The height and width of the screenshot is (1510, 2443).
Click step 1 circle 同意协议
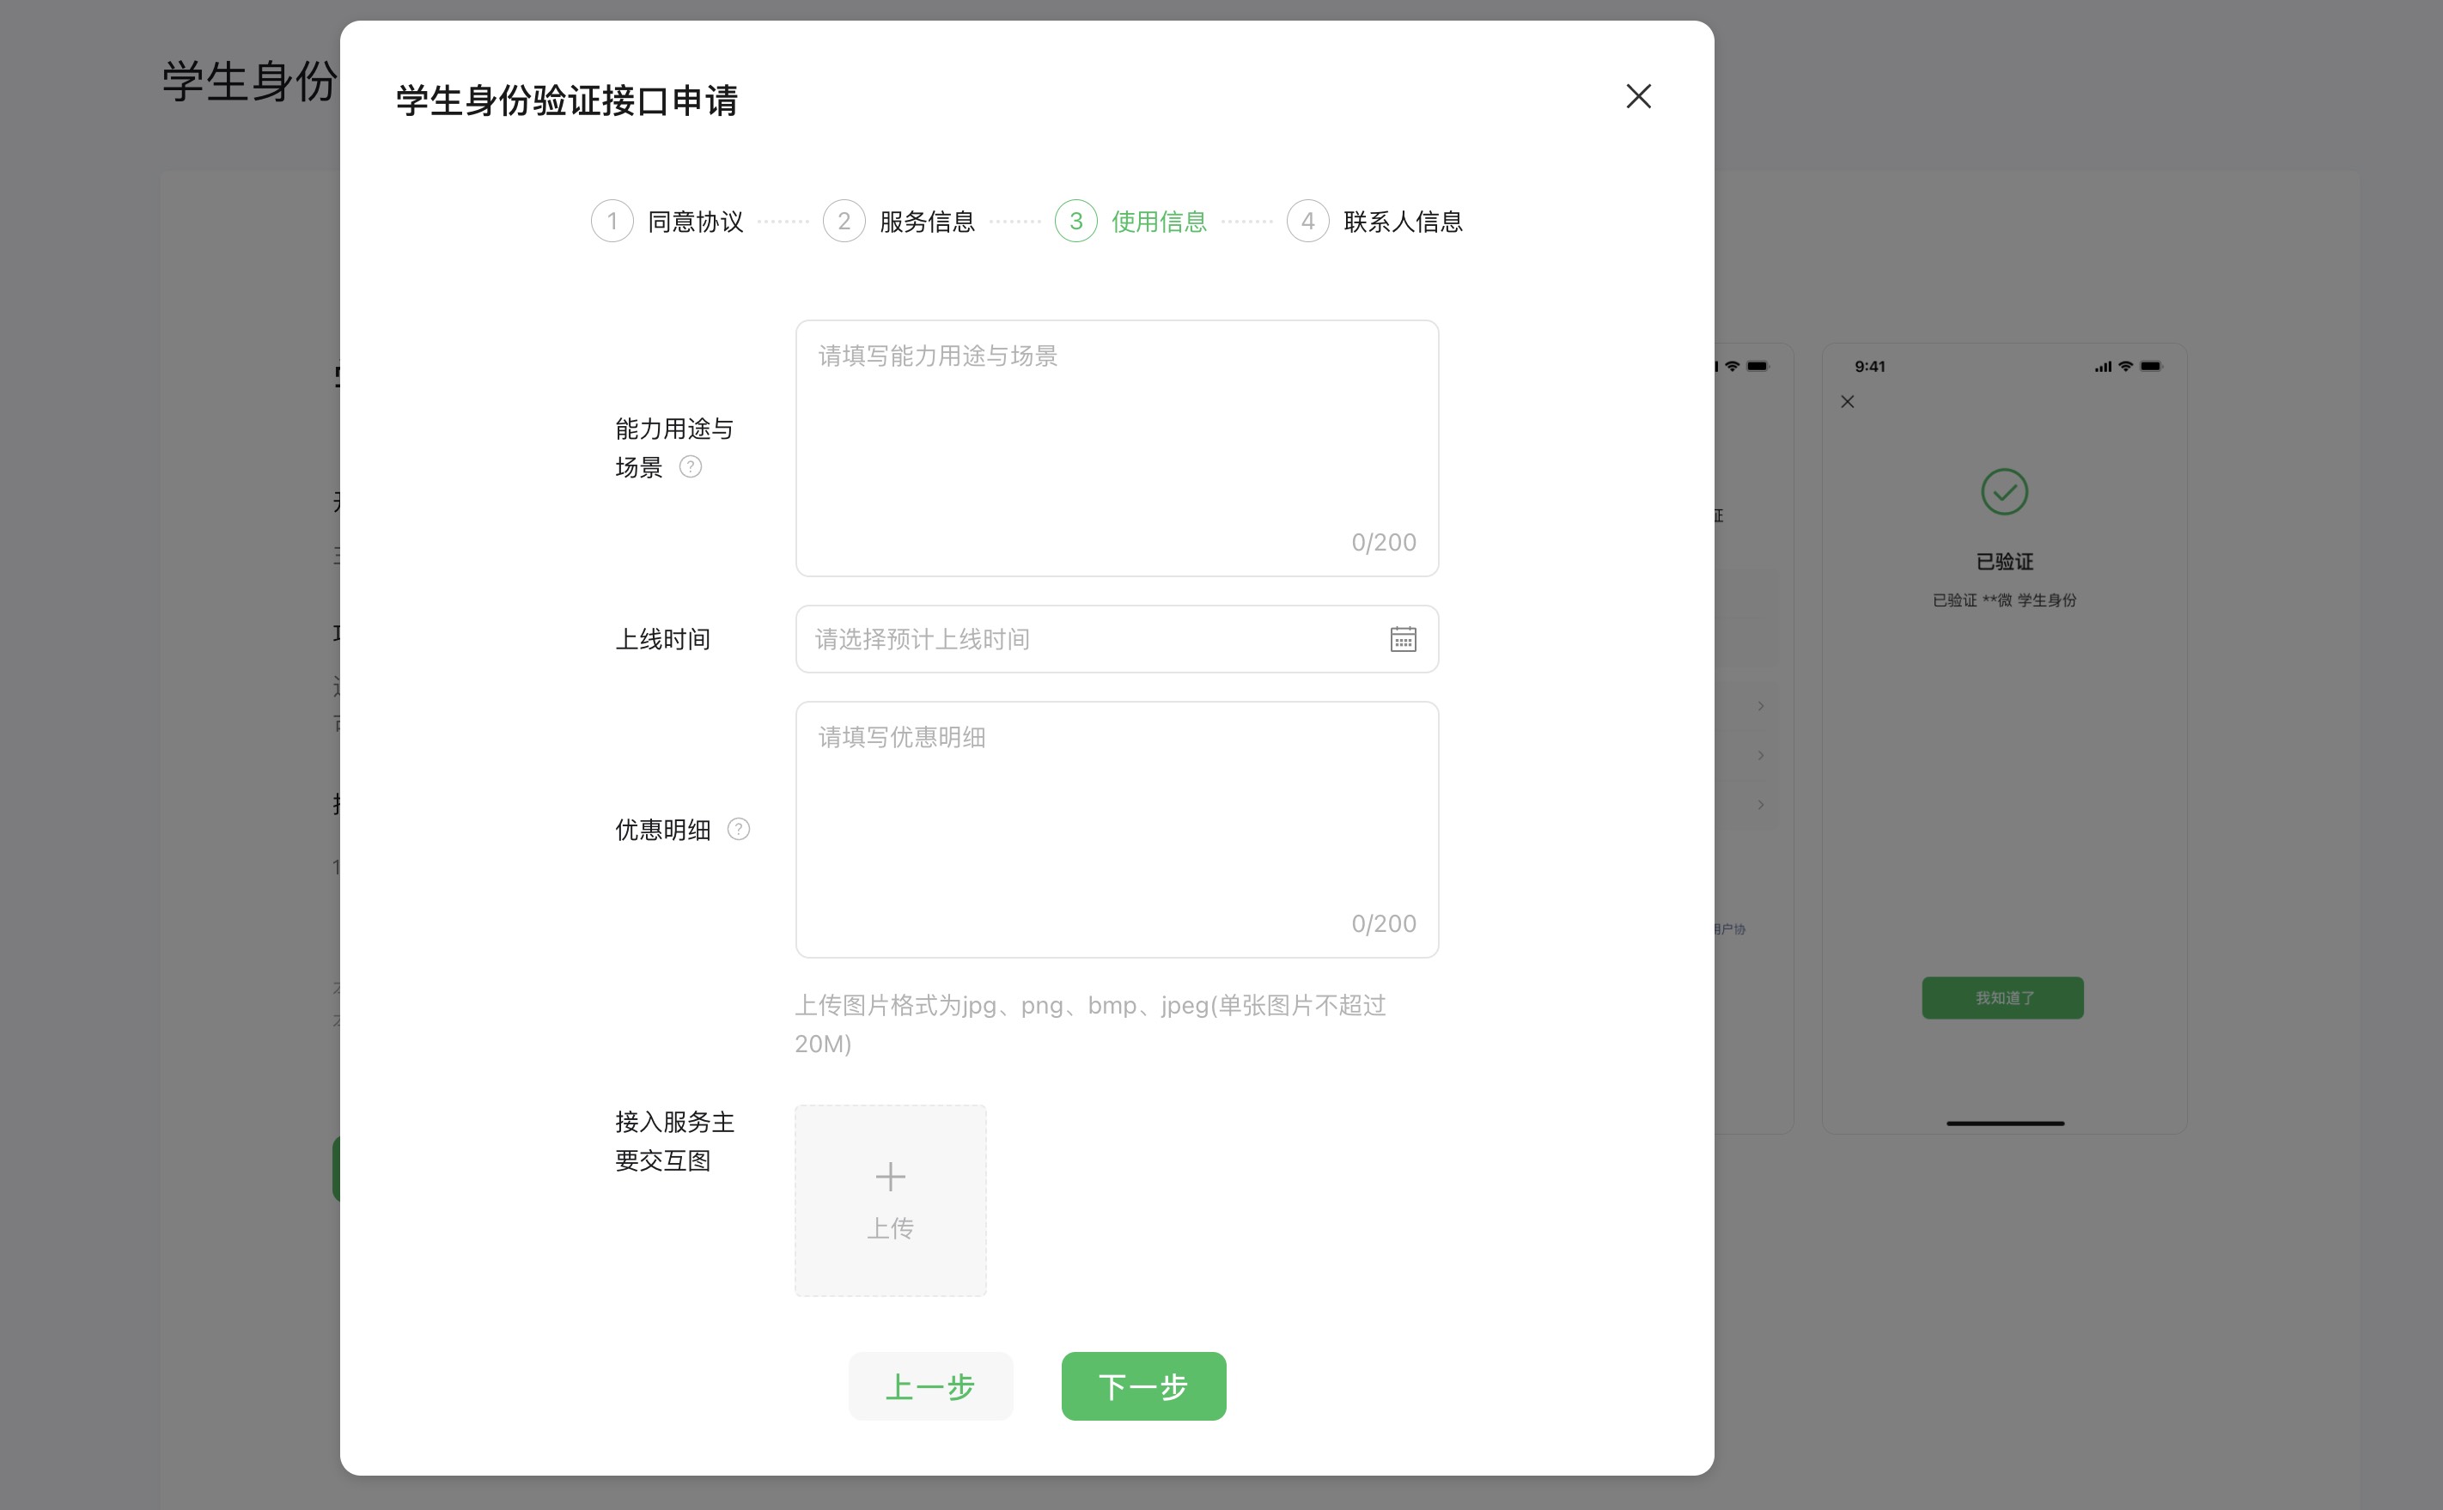(x=612, y=221)
